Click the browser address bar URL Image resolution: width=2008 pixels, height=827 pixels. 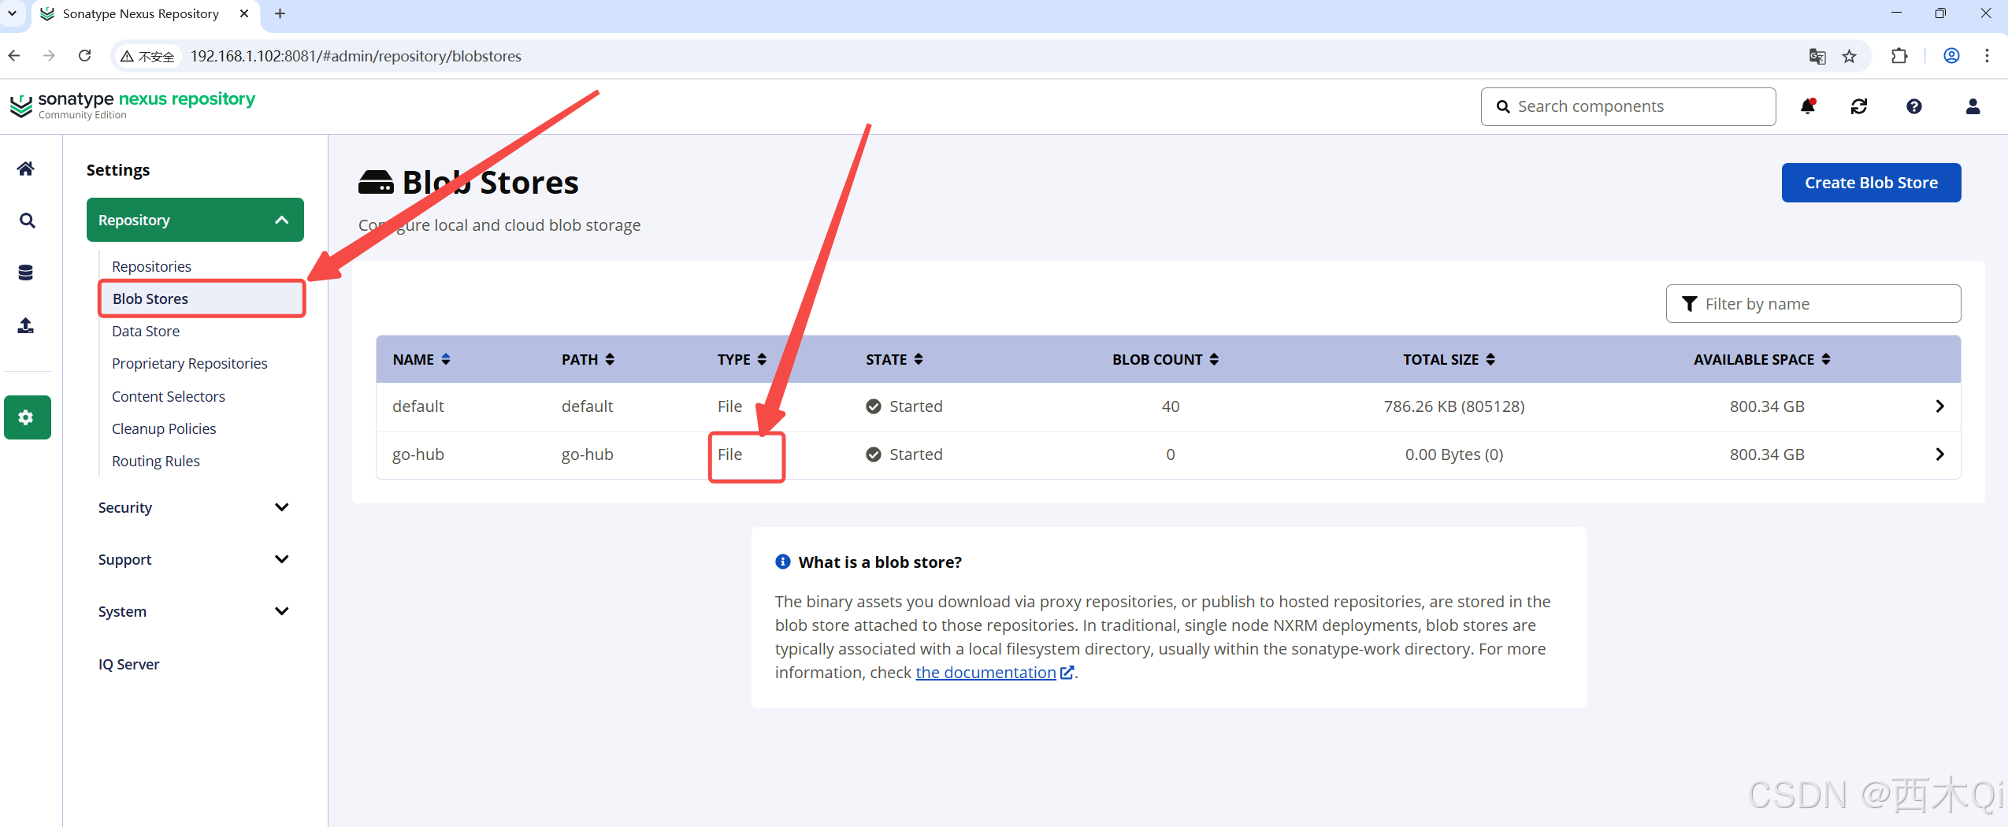pyautogui.click(x=356, y=56)
